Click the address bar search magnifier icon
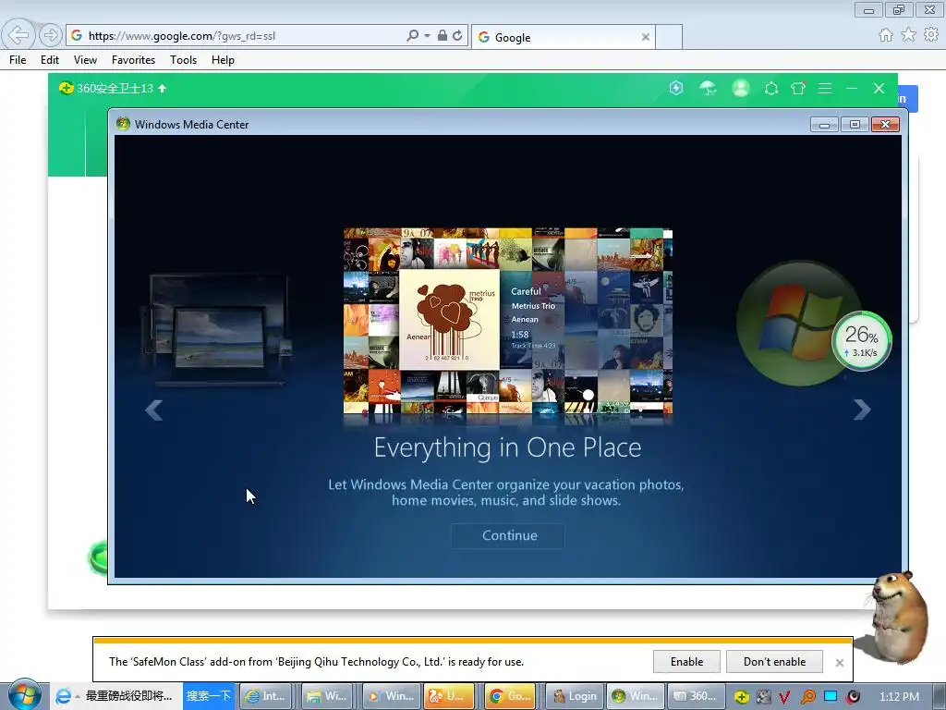The image size is (946, 710). click(413, 36)
